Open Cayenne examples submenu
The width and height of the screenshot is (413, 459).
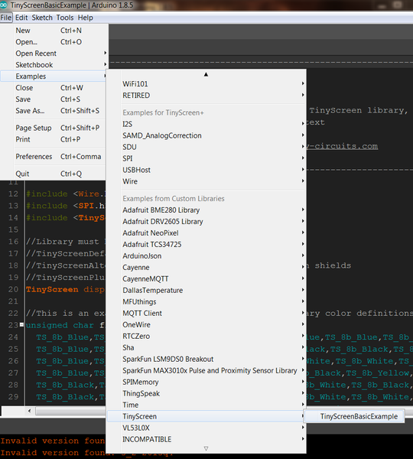(206, 267)
